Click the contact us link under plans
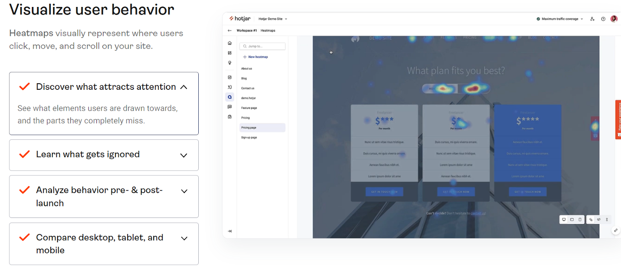621x269 pixels. click(478, 213)
